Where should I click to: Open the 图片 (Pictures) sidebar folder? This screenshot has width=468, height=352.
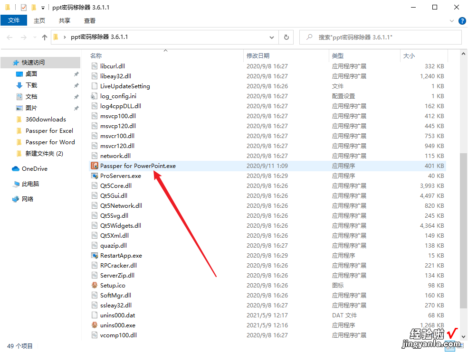tap(31, 108)
